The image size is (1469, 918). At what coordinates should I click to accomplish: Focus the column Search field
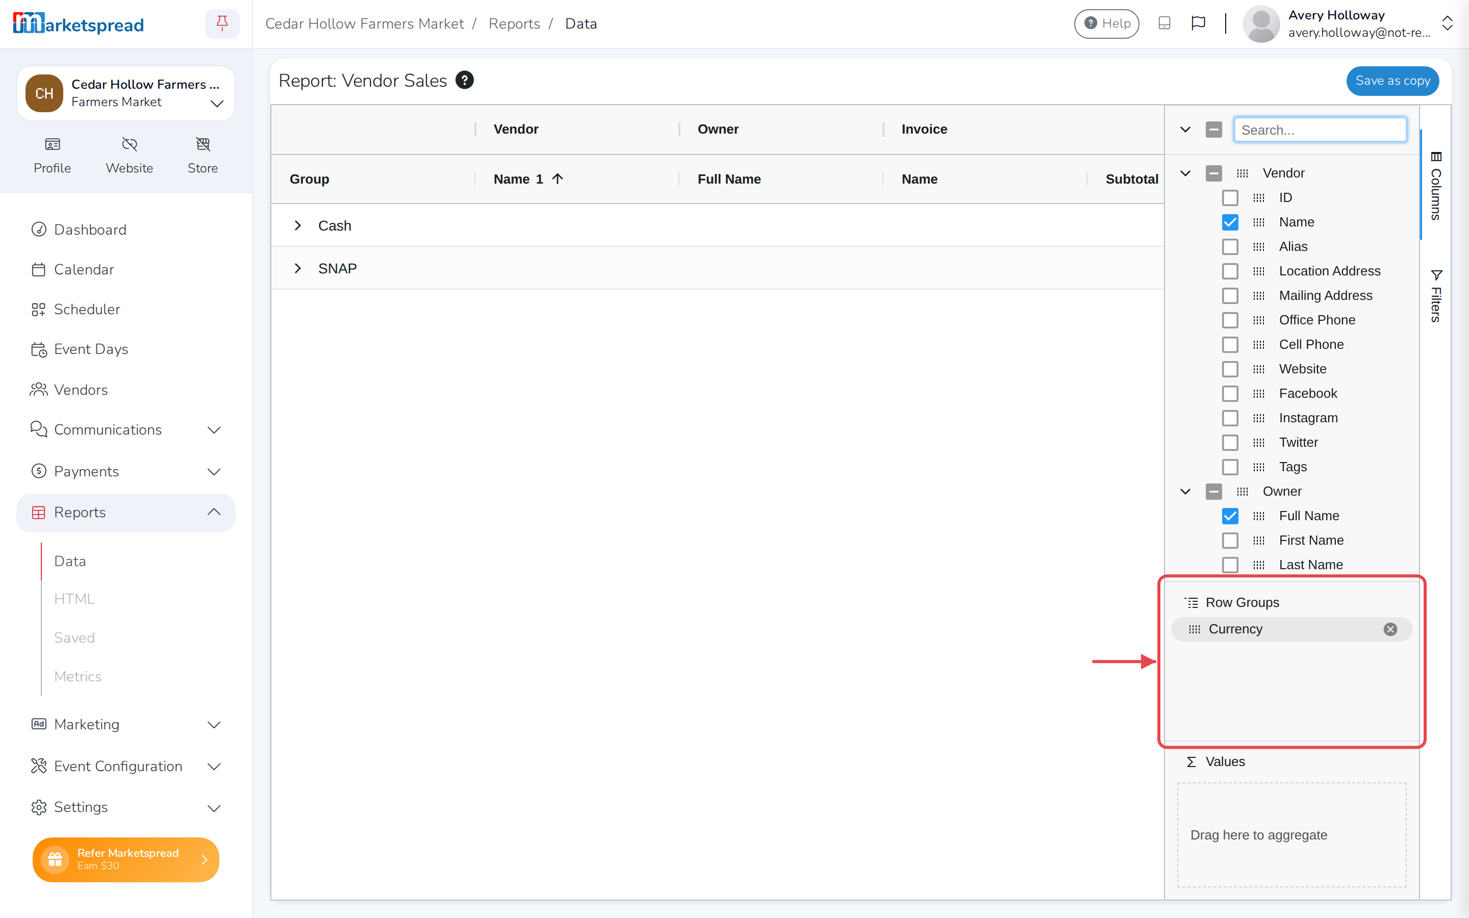(x=1320, y=130)
